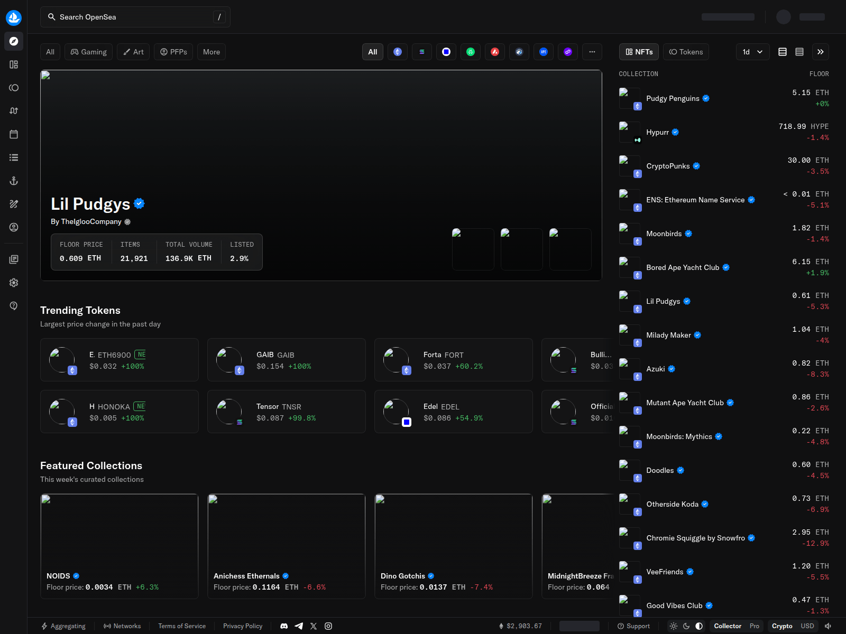This screenshot has width=846, height=634.
Task: Open the Tokens coin icon in sidebar
Action: [x=14, y=88]
